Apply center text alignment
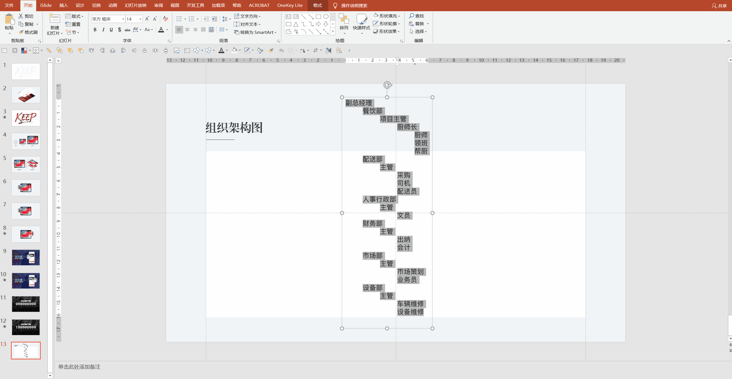This screenshot has height=379, width=732. pos(187,29)
